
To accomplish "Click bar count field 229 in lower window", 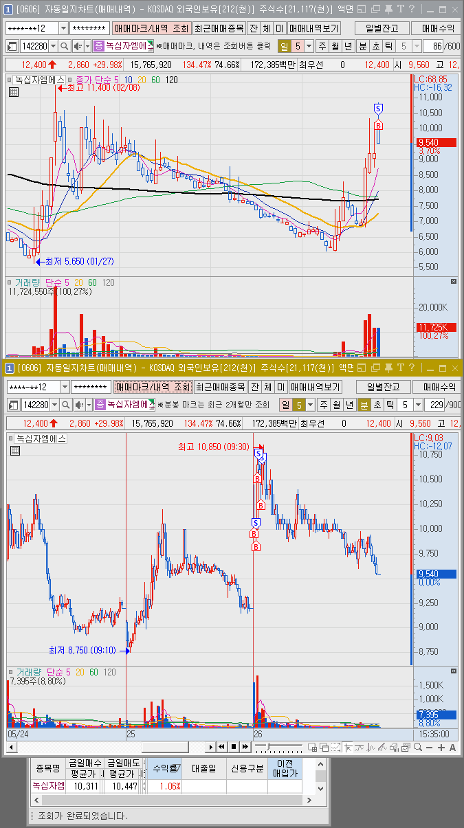I will [x=433, y=405].
